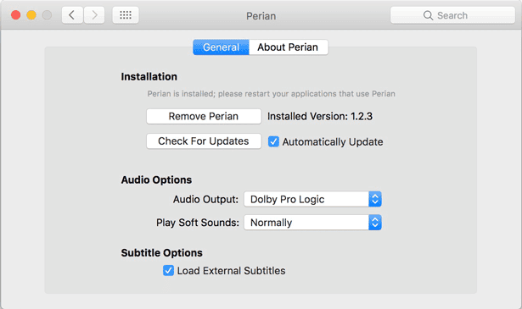Click the Perian window title

pyautogui.click(x=261, y=16)
